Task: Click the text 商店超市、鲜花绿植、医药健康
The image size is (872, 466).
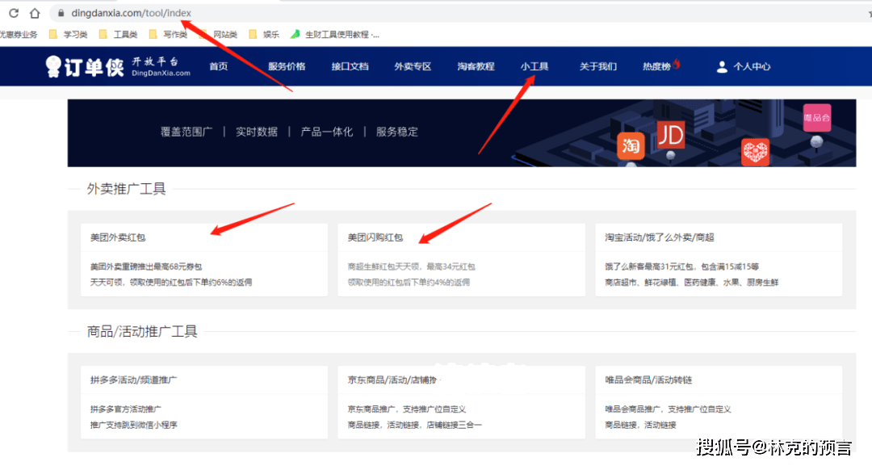Action: point(660,282)
